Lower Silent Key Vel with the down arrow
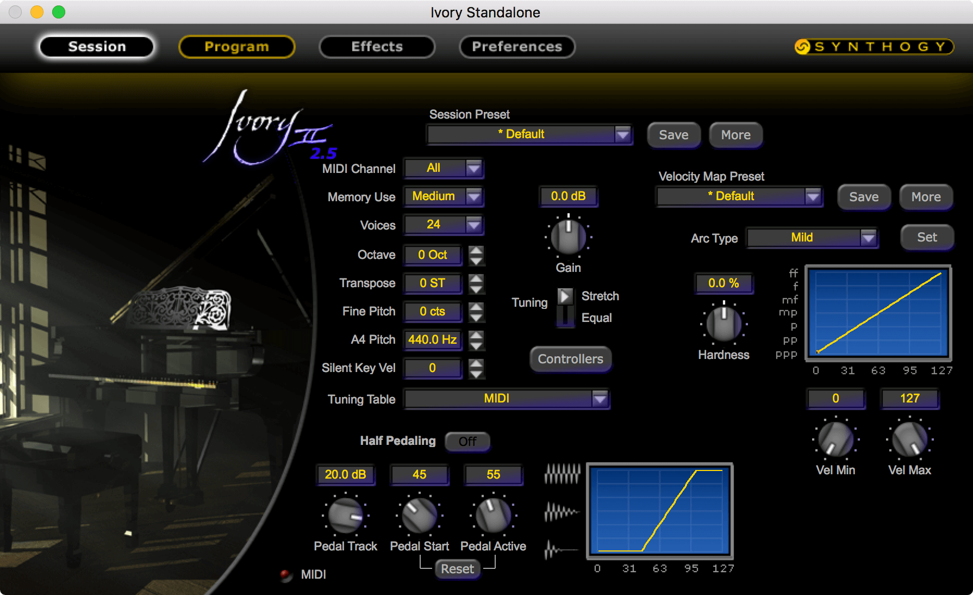 [x=476, y=373]
